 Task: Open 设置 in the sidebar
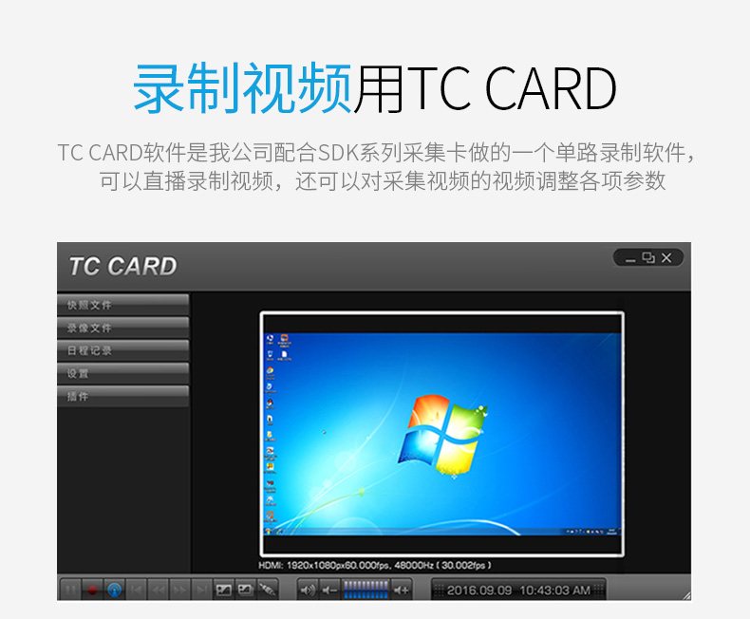point(122,373)
